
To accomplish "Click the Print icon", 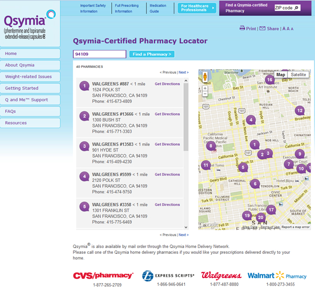I will pyautogui.click(x=242, y=28).
